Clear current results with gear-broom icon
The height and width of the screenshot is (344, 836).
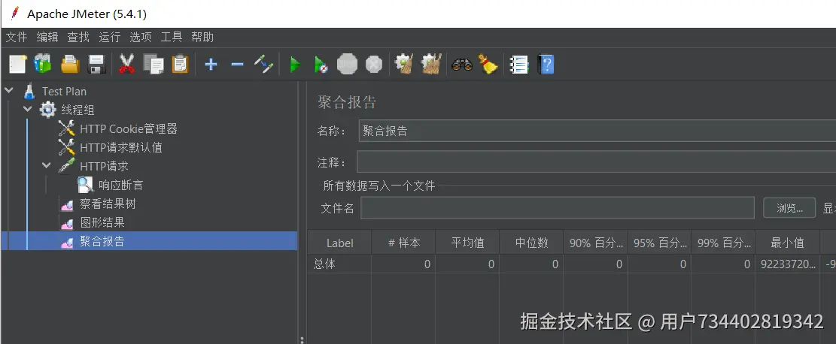[404, 64]
